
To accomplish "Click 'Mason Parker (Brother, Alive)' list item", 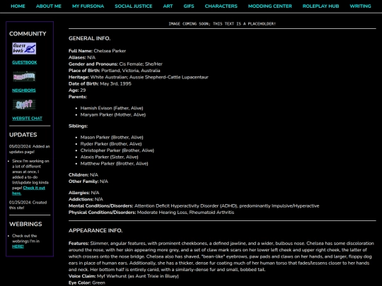I will click(x=112, y=137).
